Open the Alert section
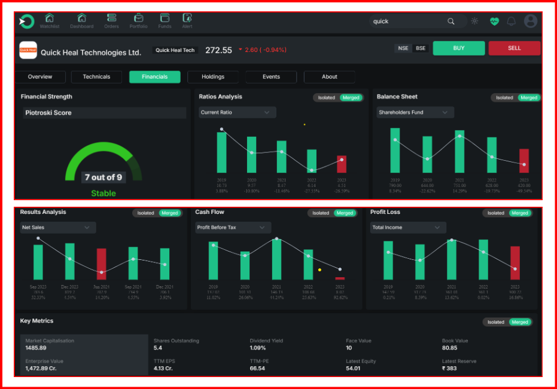The width and height of the screenshot is (557, 389). [187, 21]
